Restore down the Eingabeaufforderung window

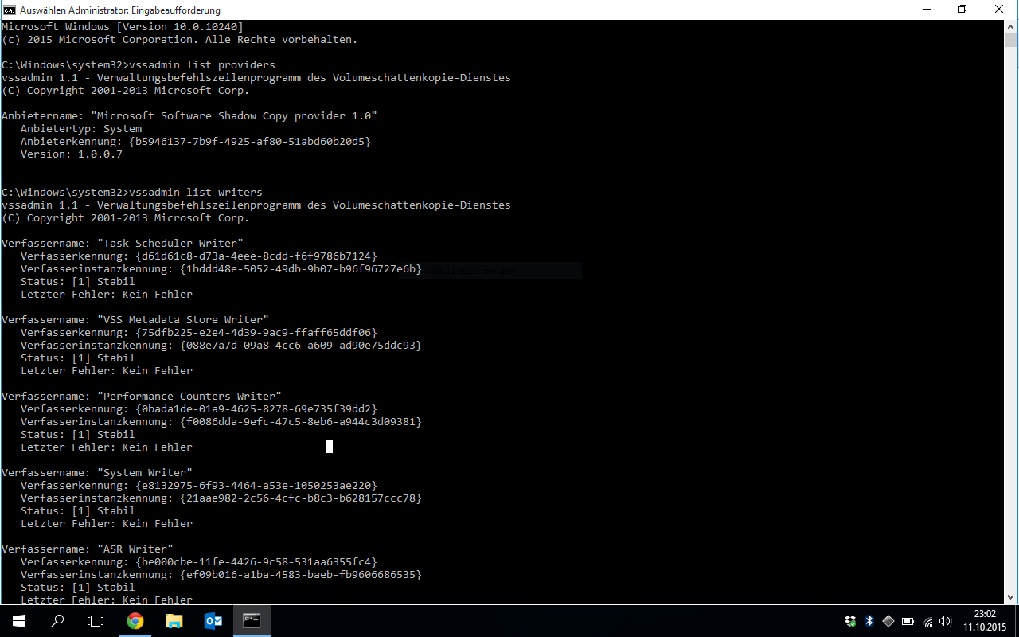[962, 10]
